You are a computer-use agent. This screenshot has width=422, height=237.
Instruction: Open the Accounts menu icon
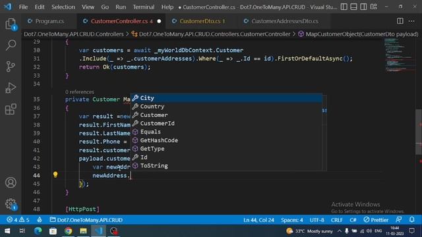pos(11,182)
